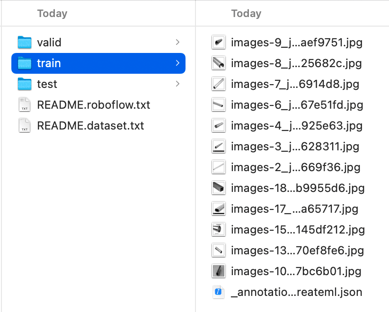Image resolution: width=389 pixels, height=312 pixels.
Task: Click the train folder chevron arrow
Action: click(177, 63)
